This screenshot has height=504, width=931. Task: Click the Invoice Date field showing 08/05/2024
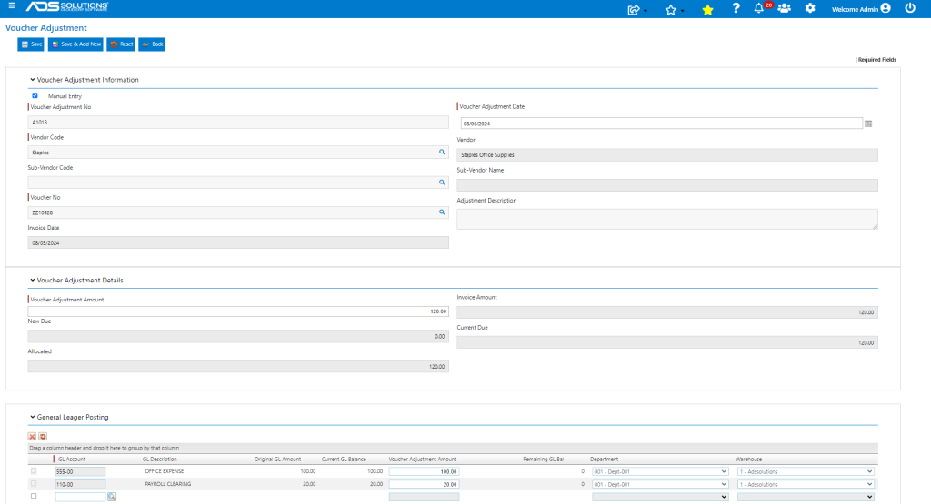click(238, 242)
